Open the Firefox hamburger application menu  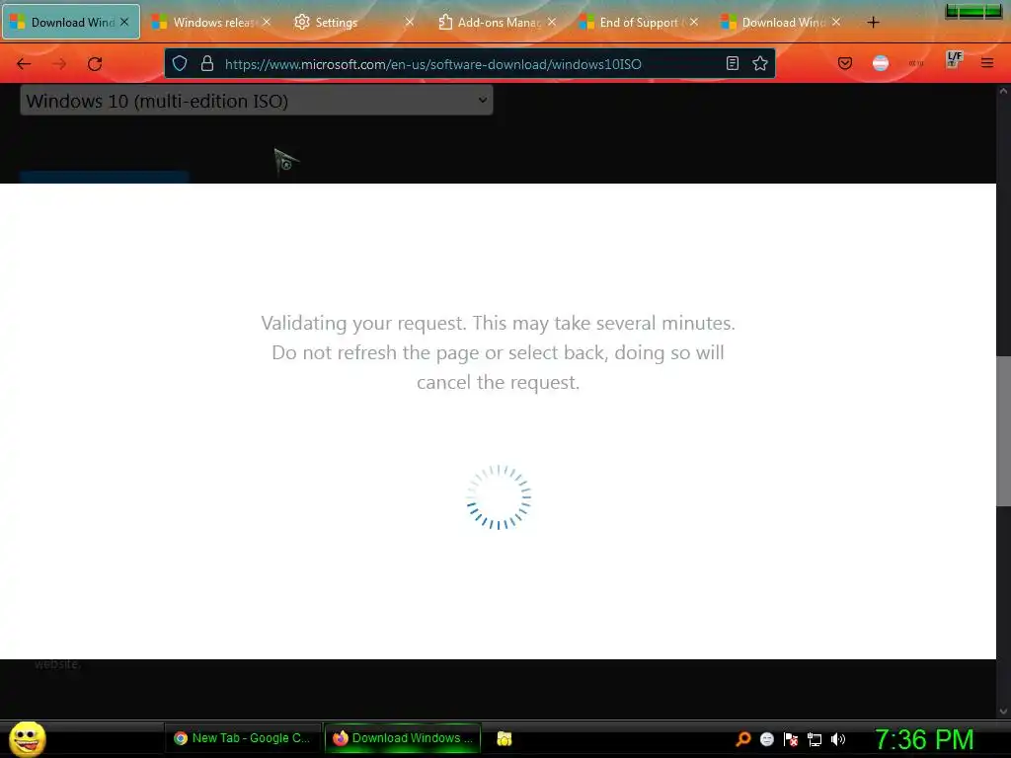tap(987, 63)
